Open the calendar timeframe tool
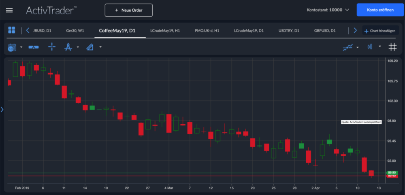Image resolution: width=405 pixels, height=195 pixels. [x=12, y=47]
